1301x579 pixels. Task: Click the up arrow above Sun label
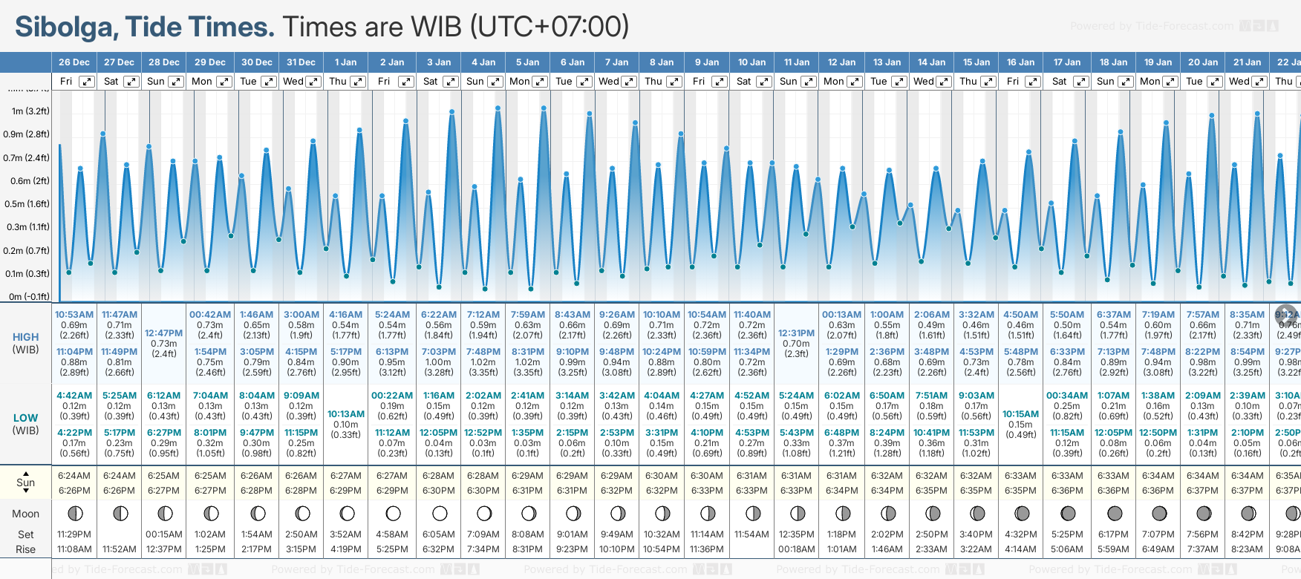coord(26,473)
